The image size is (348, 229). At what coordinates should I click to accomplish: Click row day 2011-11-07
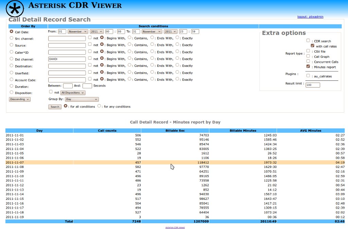(x=15, y=163)
